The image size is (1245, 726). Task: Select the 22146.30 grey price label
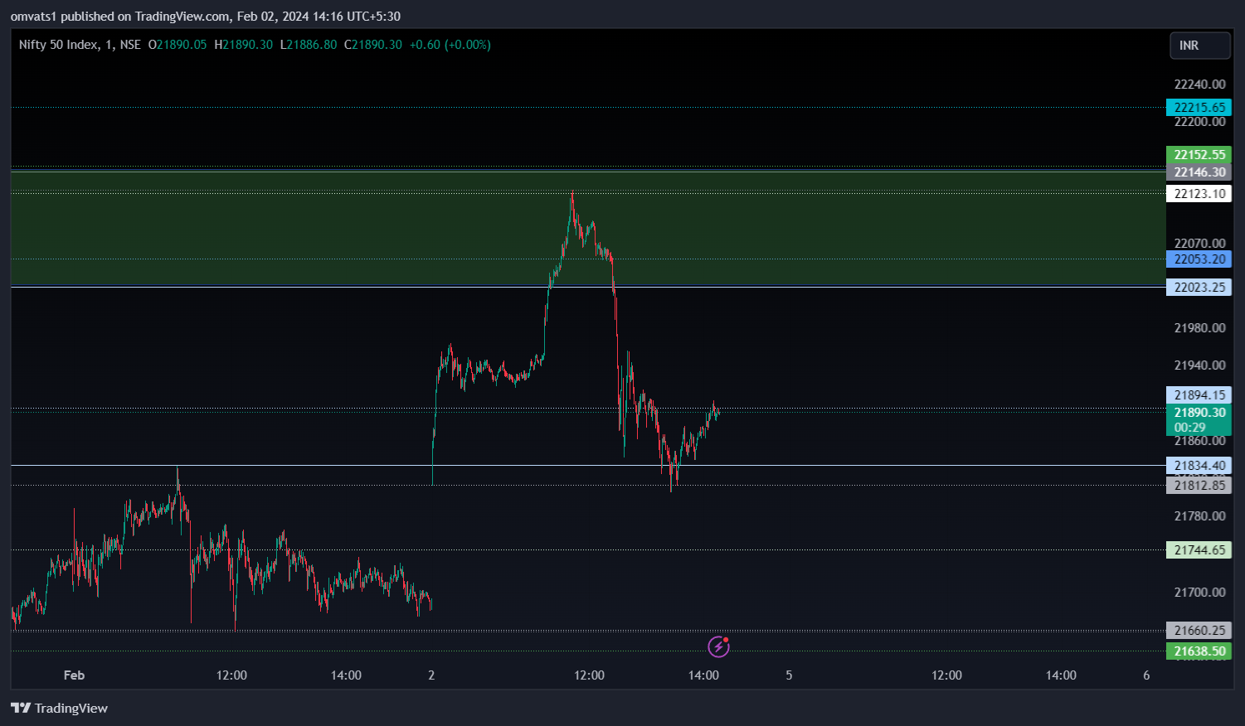click(1199, 172)
